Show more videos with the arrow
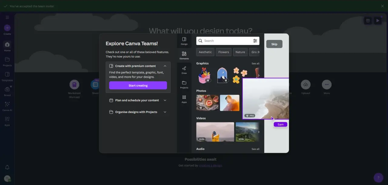The width and height of the screenshot is (388, 185). click(x=259, y=132)
